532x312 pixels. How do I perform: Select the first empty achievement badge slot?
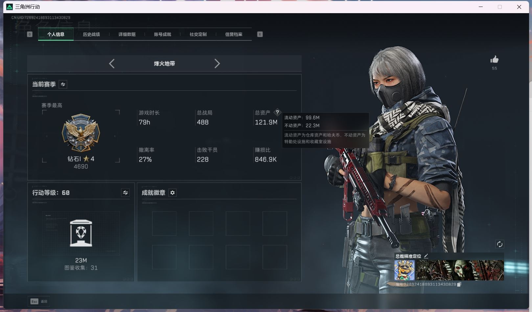pyautogui.click(x=164, y=224)
